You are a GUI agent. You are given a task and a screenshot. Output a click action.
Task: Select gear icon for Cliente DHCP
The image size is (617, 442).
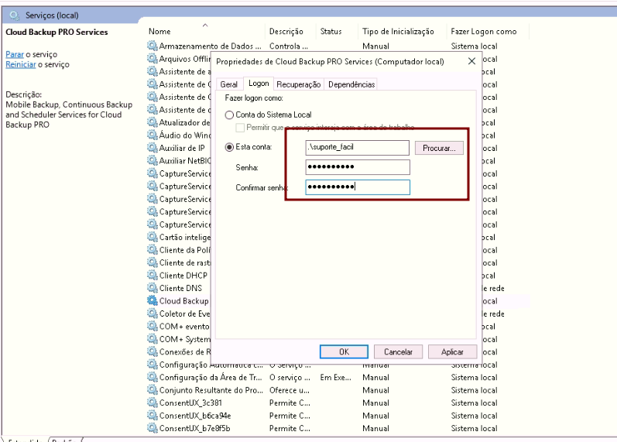coord(153,275)
